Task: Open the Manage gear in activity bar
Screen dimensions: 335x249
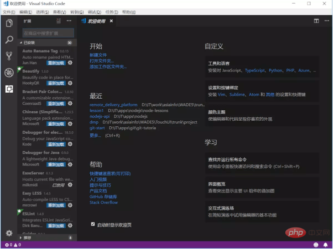Action: 9,233
